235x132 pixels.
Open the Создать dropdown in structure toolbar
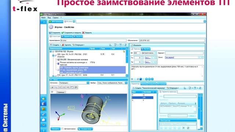(55, 45)
